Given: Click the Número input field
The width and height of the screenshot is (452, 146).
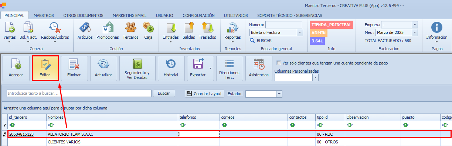Looking at the screenshot, I should 283,25.
